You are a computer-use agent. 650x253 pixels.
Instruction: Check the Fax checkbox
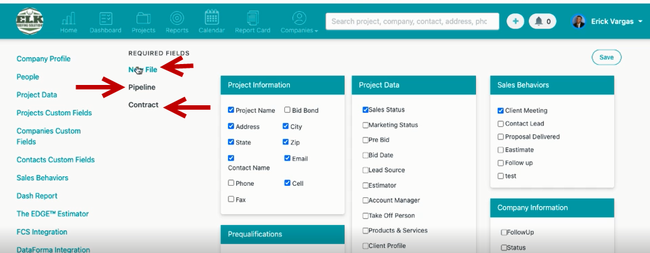click(x=231, y=199)
